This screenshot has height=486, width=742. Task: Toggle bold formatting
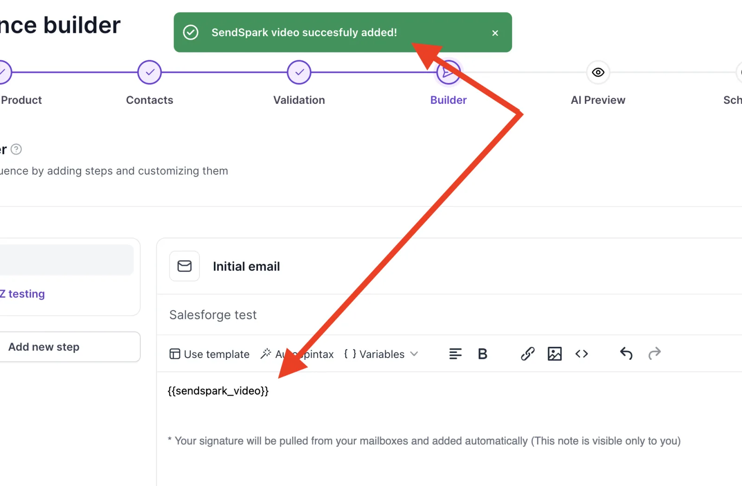(482, 354)
